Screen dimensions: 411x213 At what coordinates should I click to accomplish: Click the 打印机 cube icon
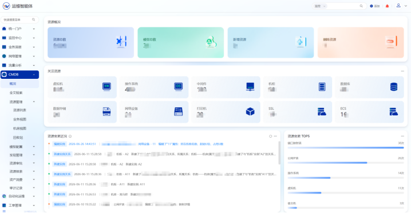pos(250,111)
